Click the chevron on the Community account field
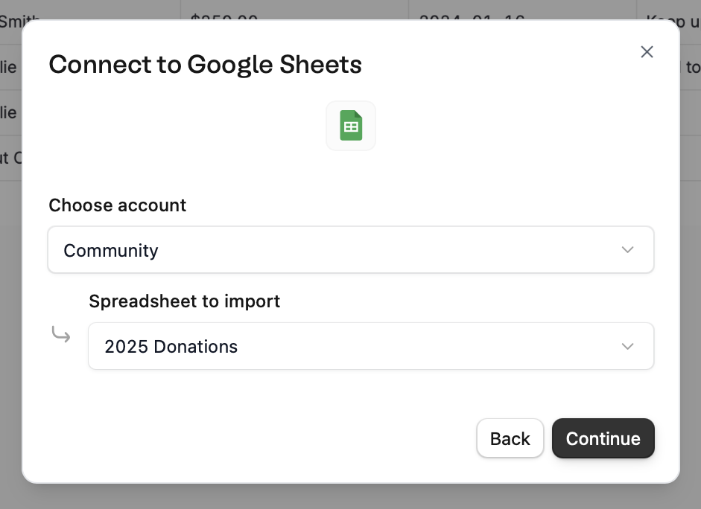Screen dimensions: 701x509 [x=627, y=250]
